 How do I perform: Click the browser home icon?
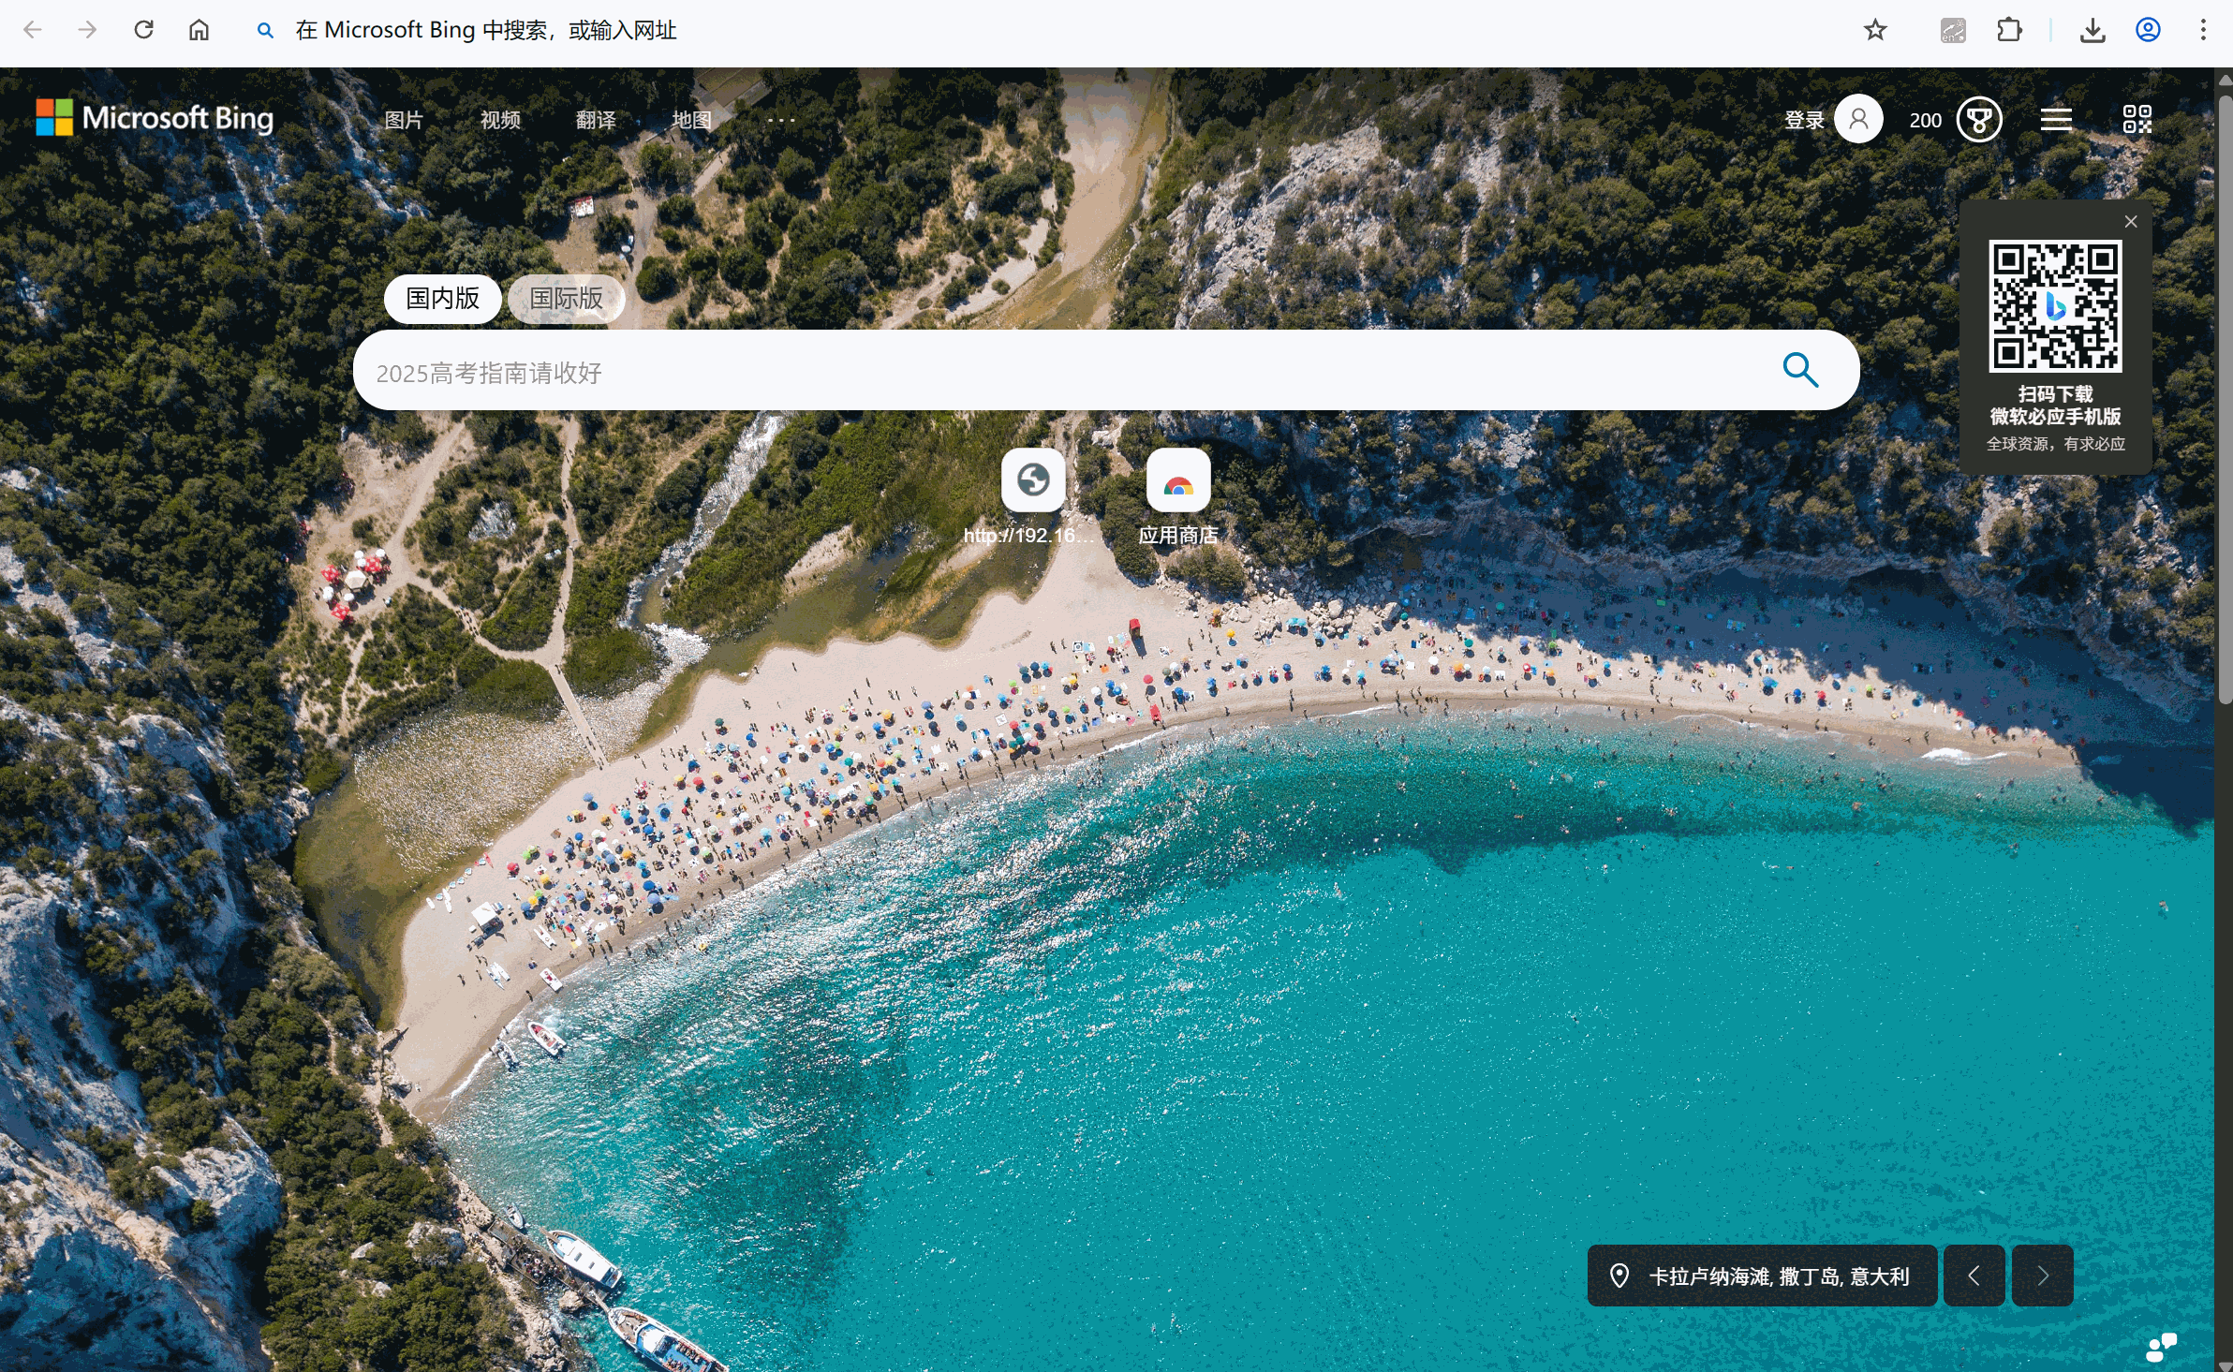(x=199, y=29)
